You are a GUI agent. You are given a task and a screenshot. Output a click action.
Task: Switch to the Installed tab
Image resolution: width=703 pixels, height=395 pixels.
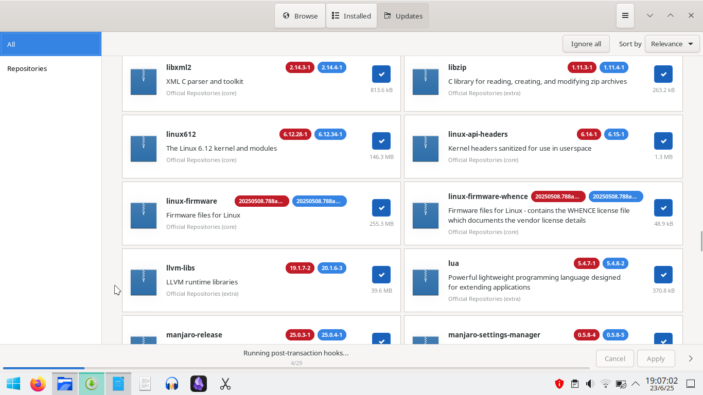[x=351, y=16]
